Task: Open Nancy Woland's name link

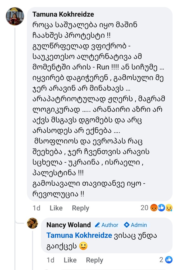Action: tap(68, 225)
